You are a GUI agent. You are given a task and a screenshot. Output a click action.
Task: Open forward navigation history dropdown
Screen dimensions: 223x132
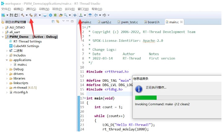tap(109, 15)
